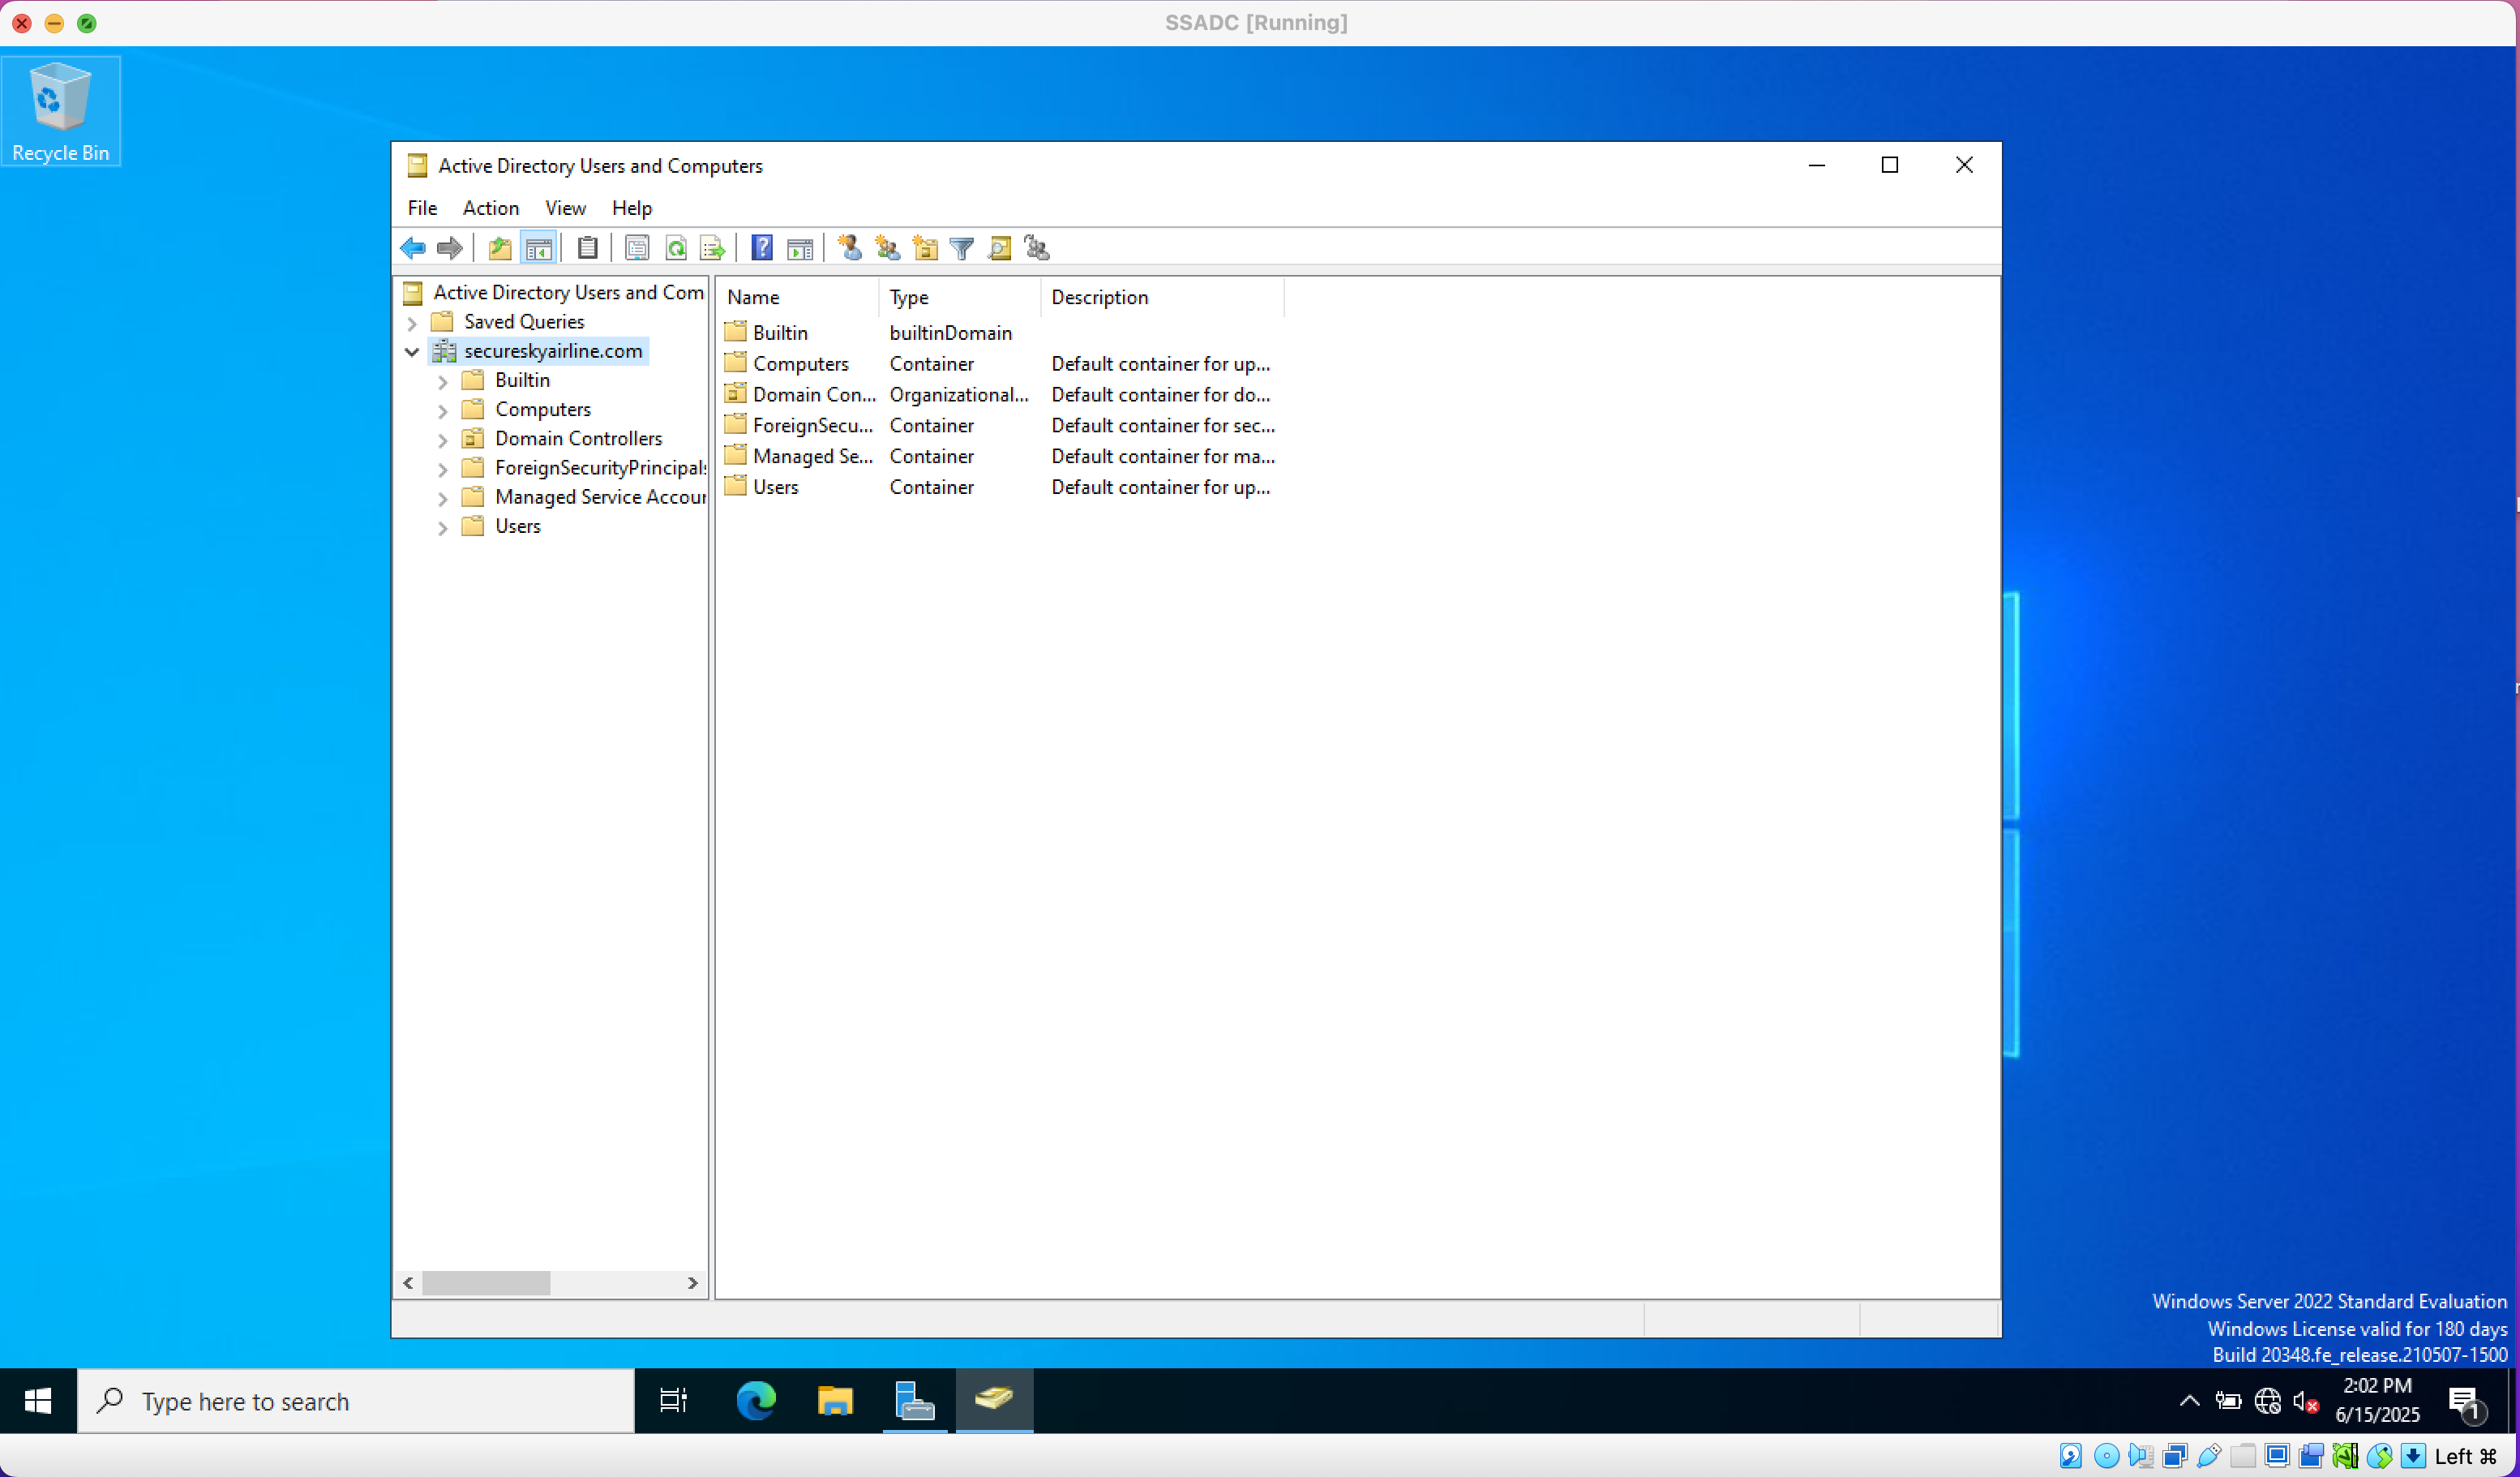Click the taskbar search box

click(356, 1401)
